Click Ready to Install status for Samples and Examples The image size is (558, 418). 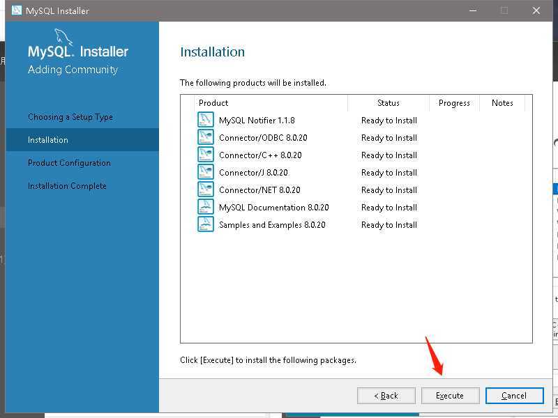point(389,225)
